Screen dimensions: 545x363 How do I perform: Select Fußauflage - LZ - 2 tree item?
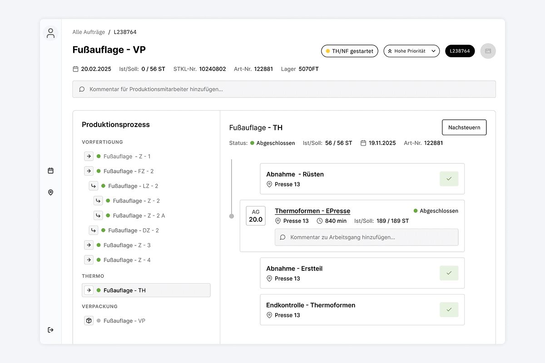click(x=133, y=186)
